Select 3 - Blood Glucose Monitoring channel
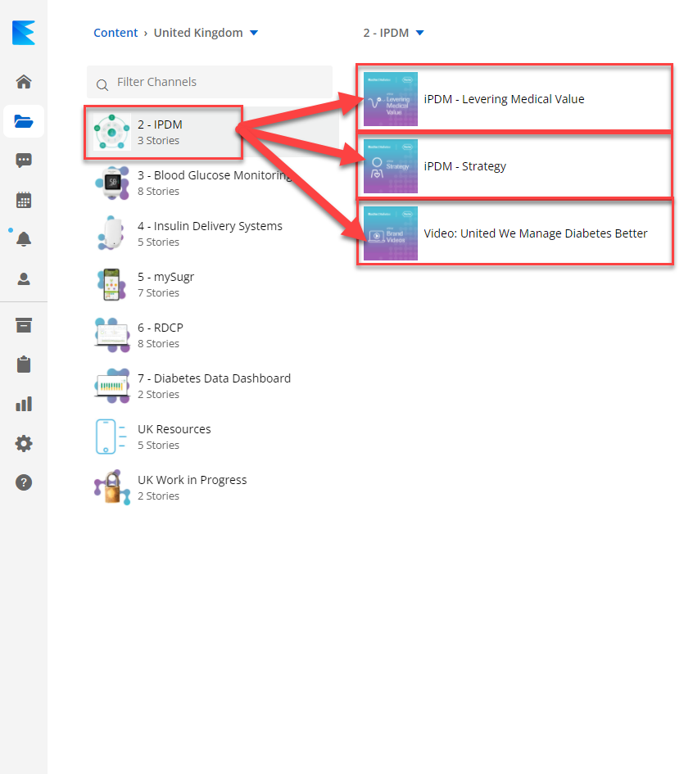Viewport: 684px width, 774px height. (x=213, y=183)
